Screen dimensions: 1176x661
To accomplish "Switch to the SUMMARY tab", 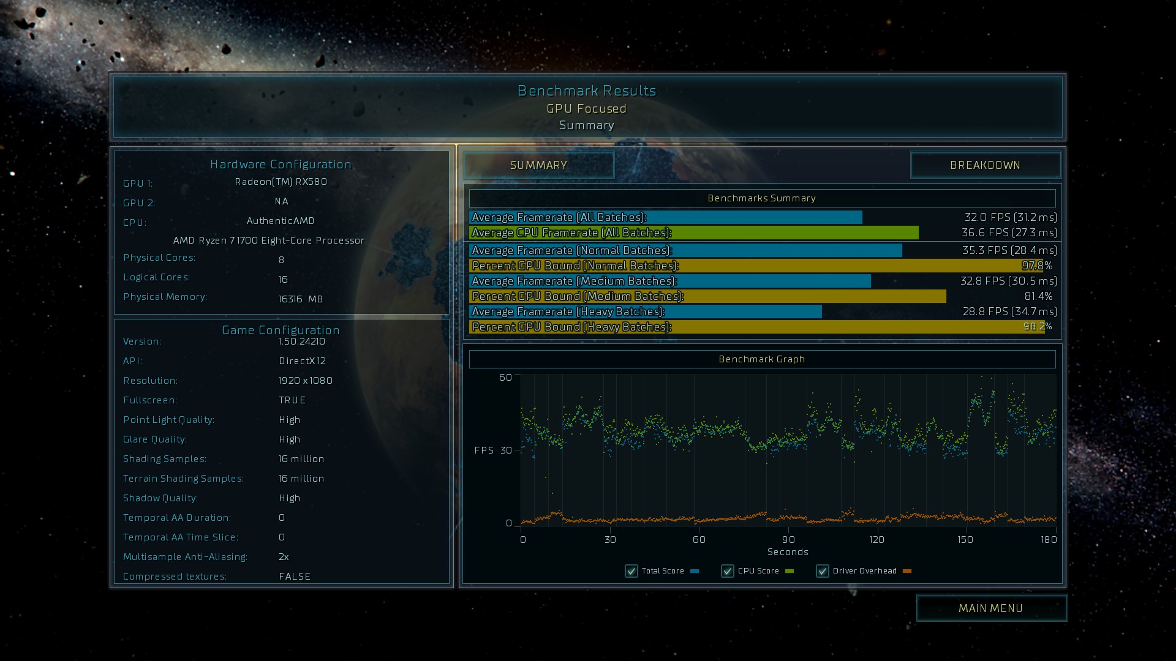I will 538,165.
